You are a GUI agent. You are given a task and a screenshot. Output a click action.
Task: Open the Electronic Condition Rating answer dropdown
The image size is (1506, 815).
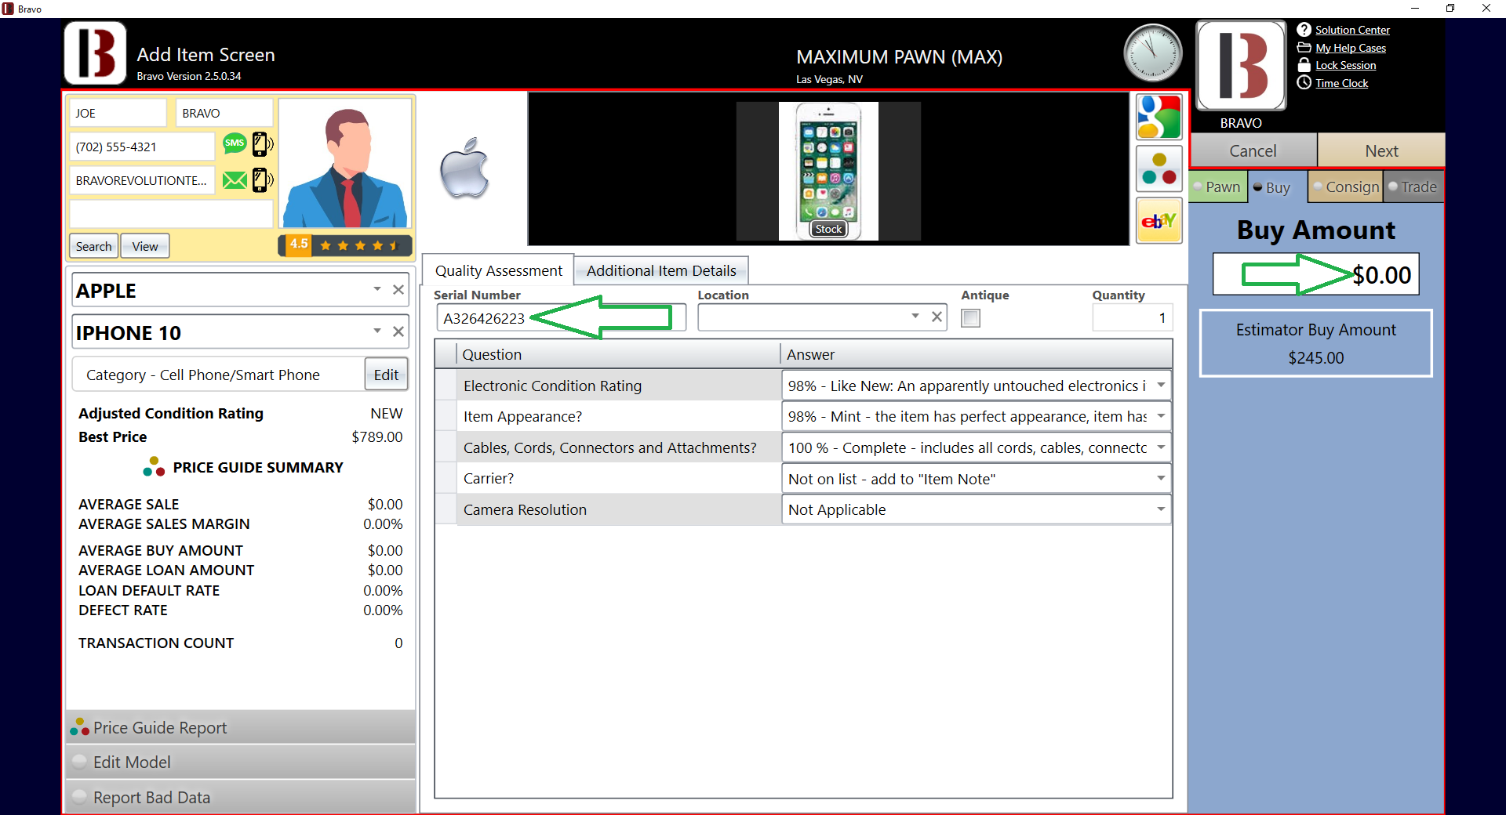[1161, 385]
